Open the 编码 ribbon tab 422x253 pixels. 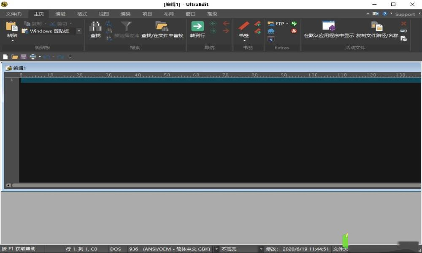(125, 13)
